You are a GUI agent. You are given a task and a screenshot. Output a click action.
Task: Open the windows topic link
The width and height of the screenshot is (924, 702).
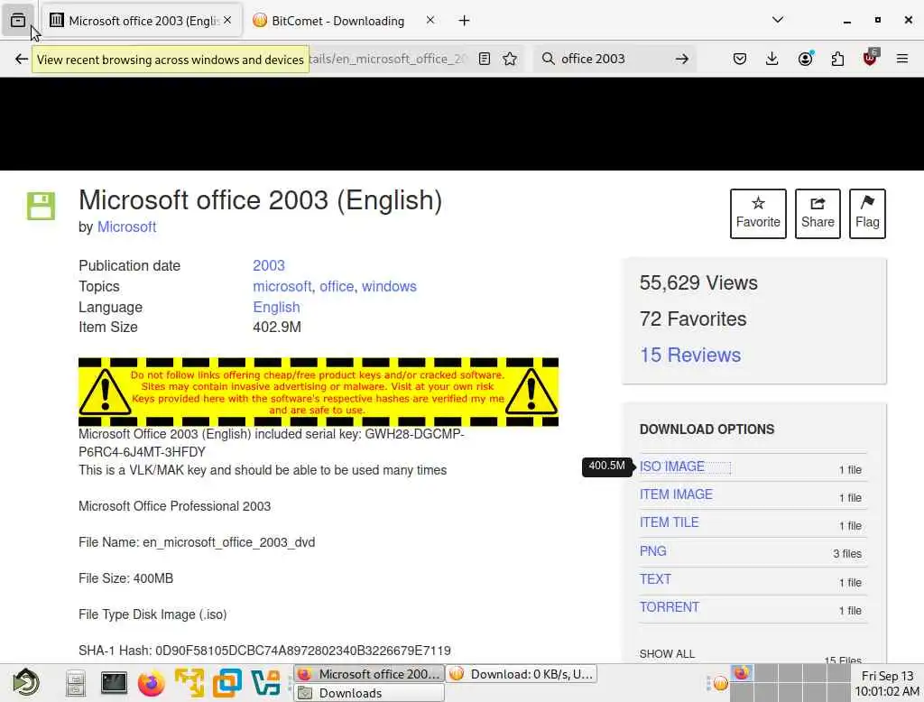(389, 286)
